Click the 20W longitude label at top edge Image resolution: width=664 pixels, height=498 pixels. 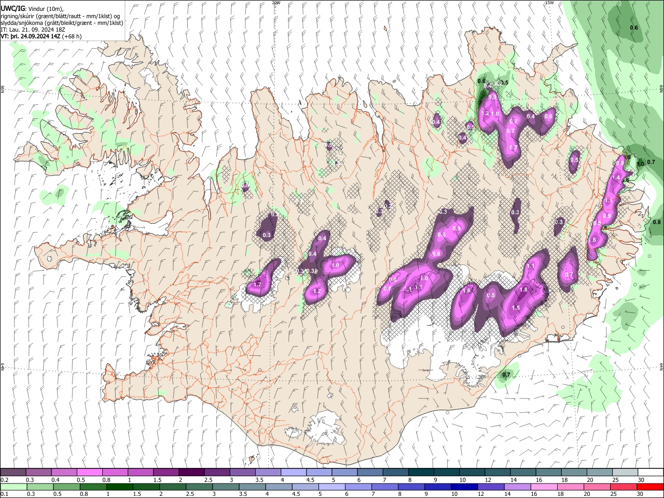pyautogui.click(x=276, y=3)
